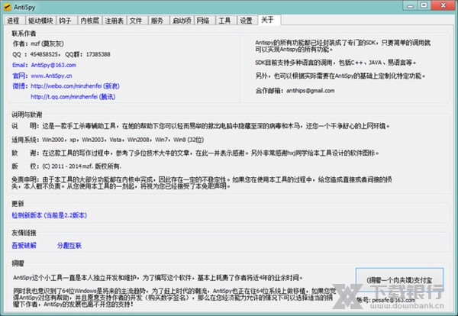Minimize the AntiSpy window
458x316 pixels.
[x=411, y=5]
